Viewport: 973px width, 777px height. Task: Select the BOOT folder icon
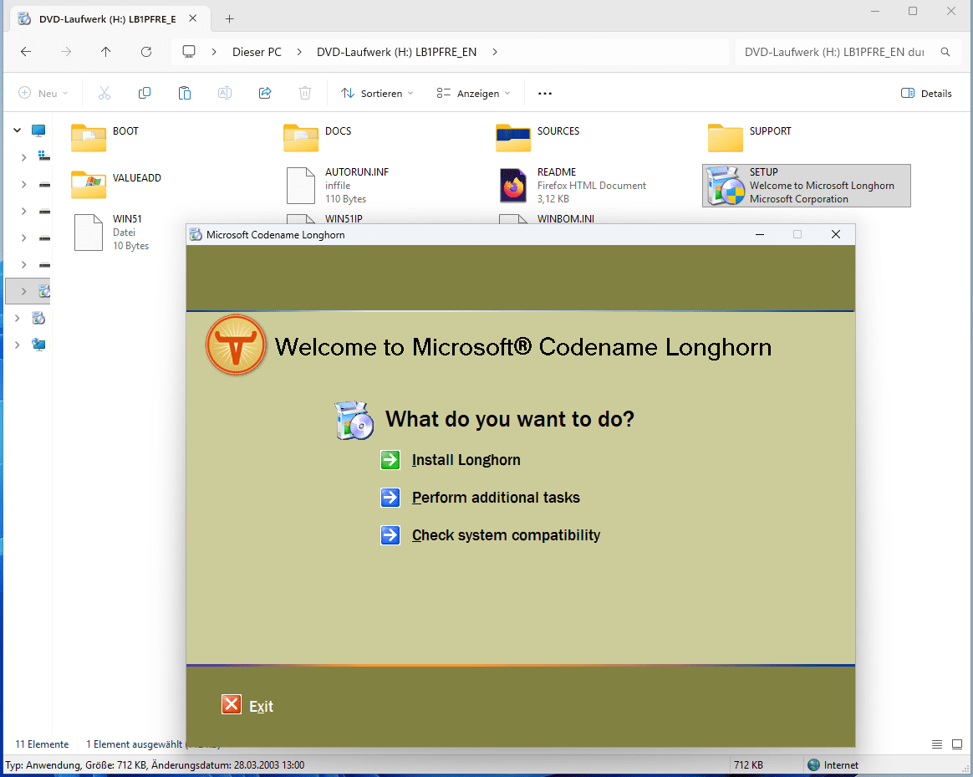[88, 138]
